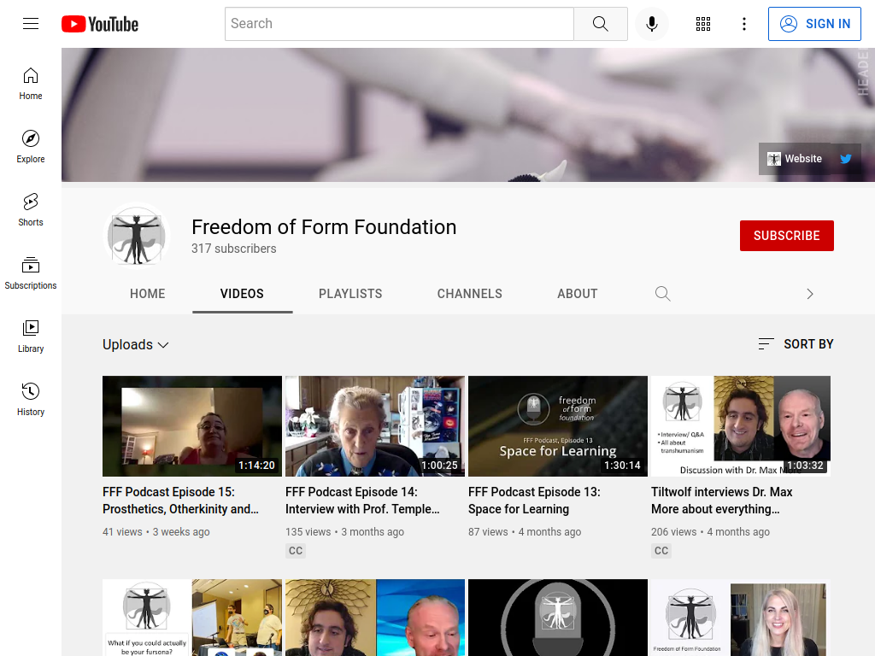This screenshot has height=656, width=875.
Task: Focus the Search input field
Action: tap(400, 24)
